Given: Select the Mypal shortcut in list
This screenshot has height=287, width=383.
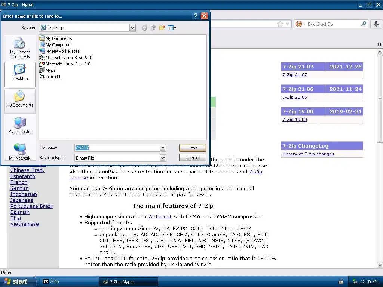Looking at the screenshot, I should [48, 70].
